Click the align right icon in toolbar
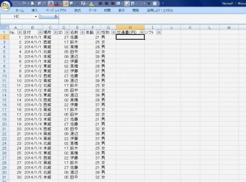Screen dimensions: 246x182 coord(113,3)
